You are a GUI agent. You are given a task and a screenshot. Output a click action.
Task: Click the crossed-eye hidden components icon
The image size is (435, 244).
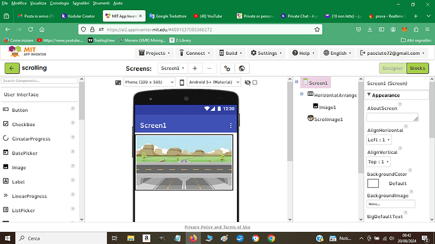[248, 83]
